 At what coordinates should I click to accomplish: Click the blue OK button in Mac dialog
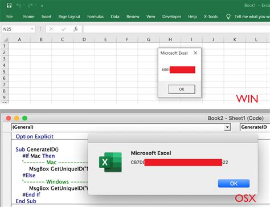234,184
